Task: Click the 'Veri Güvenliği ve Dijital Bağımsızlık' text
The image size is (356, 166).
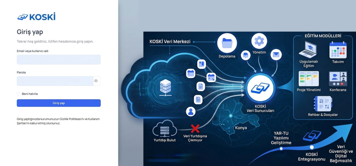Action: click(x=341, y=154)
